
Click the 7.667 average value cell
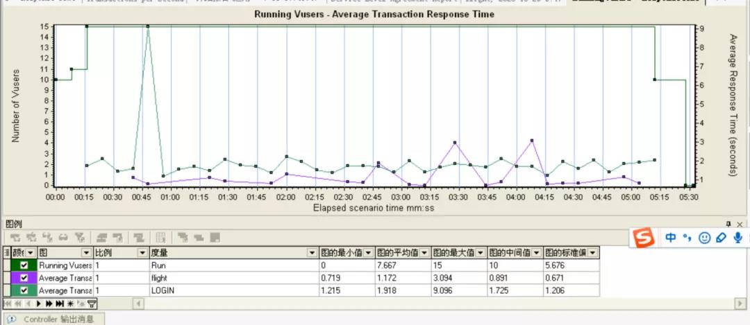403,265
